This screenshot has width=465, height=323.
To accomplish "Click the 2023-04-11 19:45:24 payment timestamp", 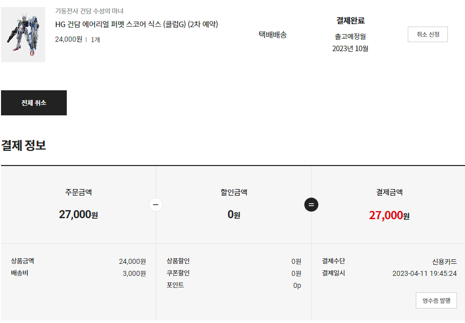I will [424, 273].
